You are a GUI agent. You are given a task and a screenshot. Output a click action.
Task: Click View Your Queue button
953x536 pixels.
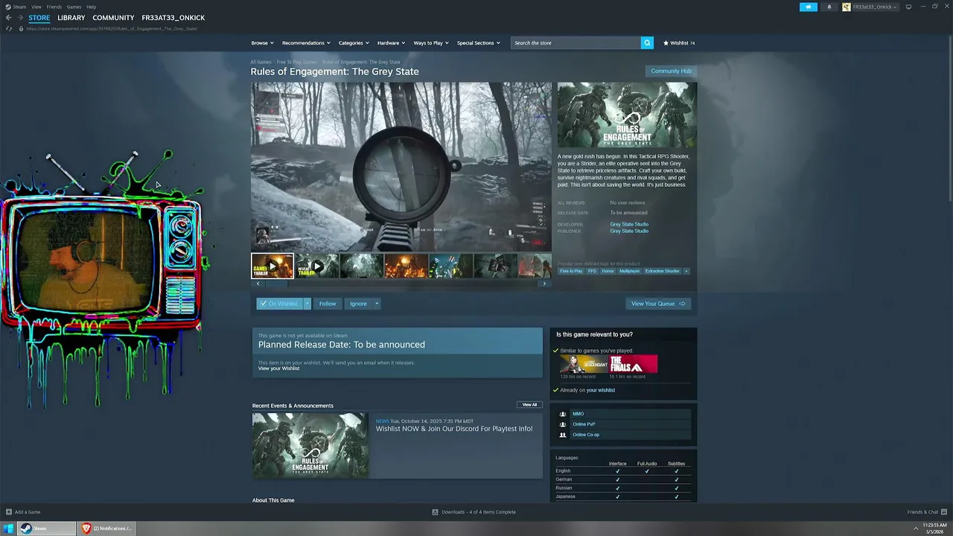click(658, 304)
